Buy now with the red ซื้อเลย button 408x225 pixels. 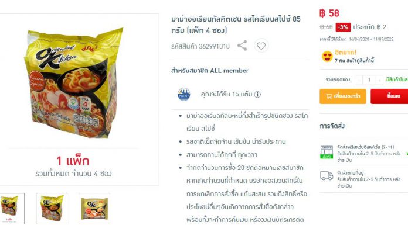[x=389, y=96]
